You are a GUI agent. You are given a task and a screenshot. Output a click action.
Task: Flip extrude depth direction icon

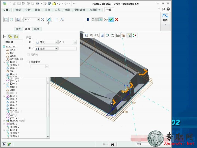tap(42, 19)
